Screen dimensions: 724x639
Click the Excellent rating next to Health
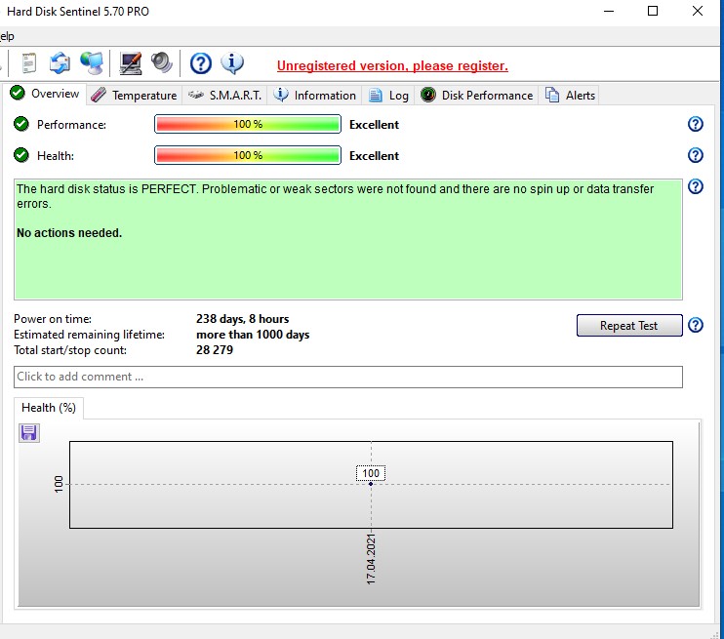(x=374, y=156)
